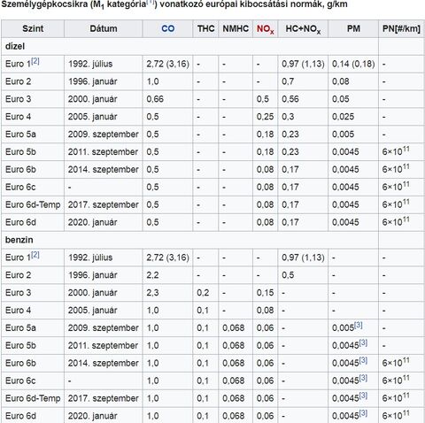Viewport: 425px width, 423px height.
Task: Select dízel Euro 3 CO value 0,66
Action: (x=155, y=99)
